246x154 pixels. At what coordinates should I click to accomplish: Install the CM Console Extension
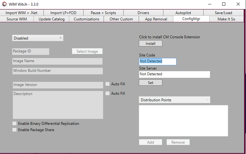150,44
